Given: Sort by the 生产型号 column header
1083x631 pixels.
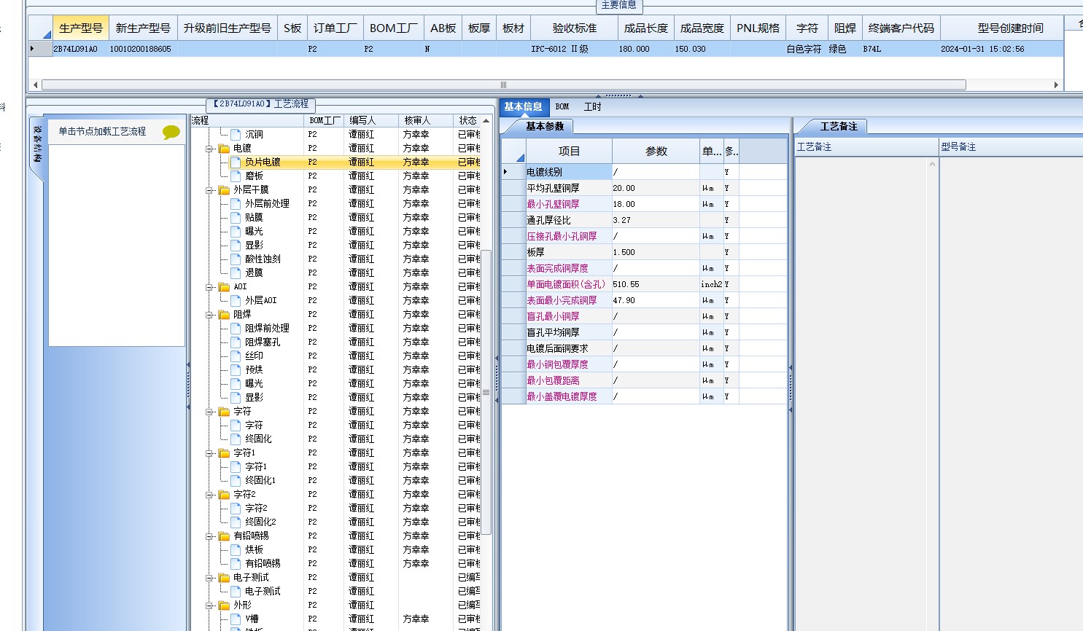Looking at the screenshot, I should point(81,28).
